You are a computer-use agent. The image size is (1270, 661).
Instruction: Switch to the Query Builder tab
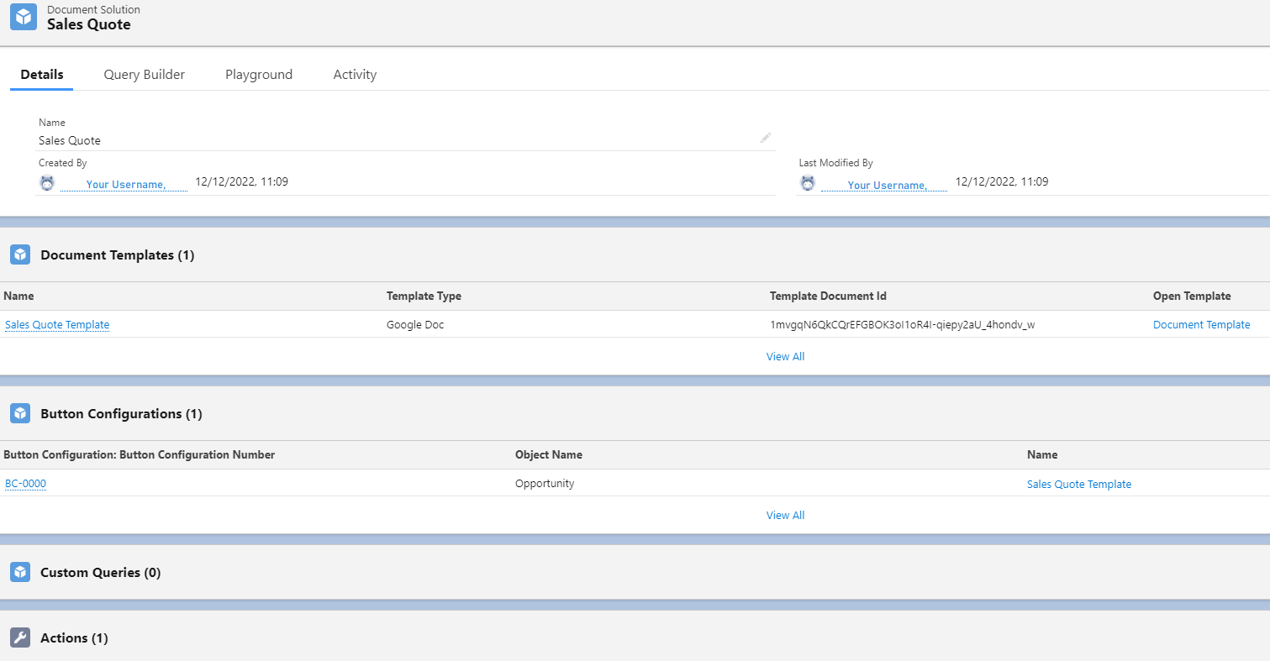pyautogui.click(x=145, y=75)
